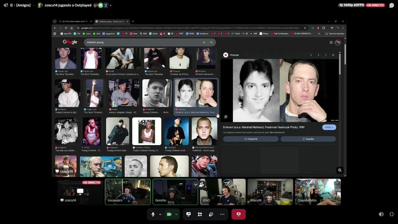Click the preview panel scrollbar
Image resolution: width=398 pixels, height=224 pixels.
(340, 64)
